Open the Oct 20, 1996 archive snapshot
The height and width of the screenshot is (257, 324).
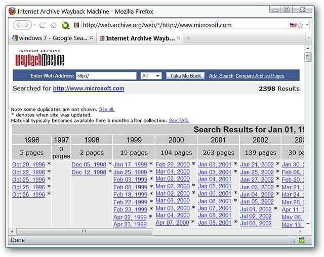click(x=28, y=164)
